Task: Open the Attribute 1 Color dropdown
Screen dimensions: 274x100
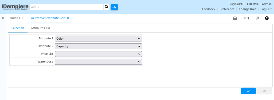Action: pyautogui.click(x=98, y=39)
